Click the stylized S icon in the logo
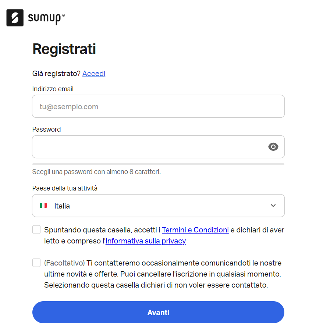Screen dimensions: 316x331 coord(15,18)
